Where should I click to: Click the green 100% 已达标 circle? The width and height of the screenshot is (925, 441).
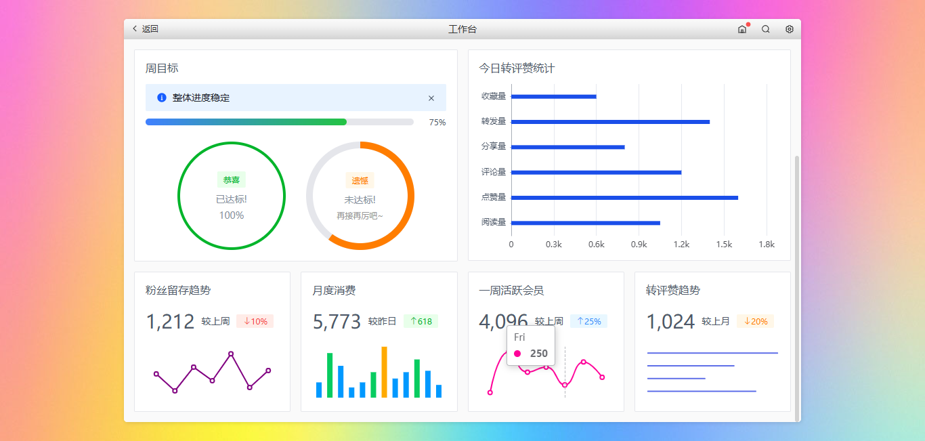232,196
